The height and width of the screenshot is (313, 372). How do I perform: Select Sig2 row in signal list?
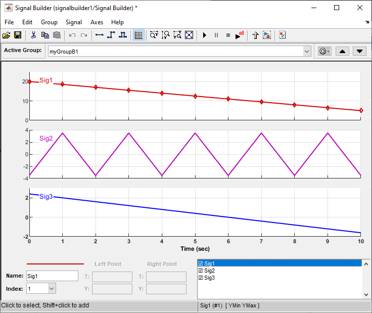(x=280, y=271)
